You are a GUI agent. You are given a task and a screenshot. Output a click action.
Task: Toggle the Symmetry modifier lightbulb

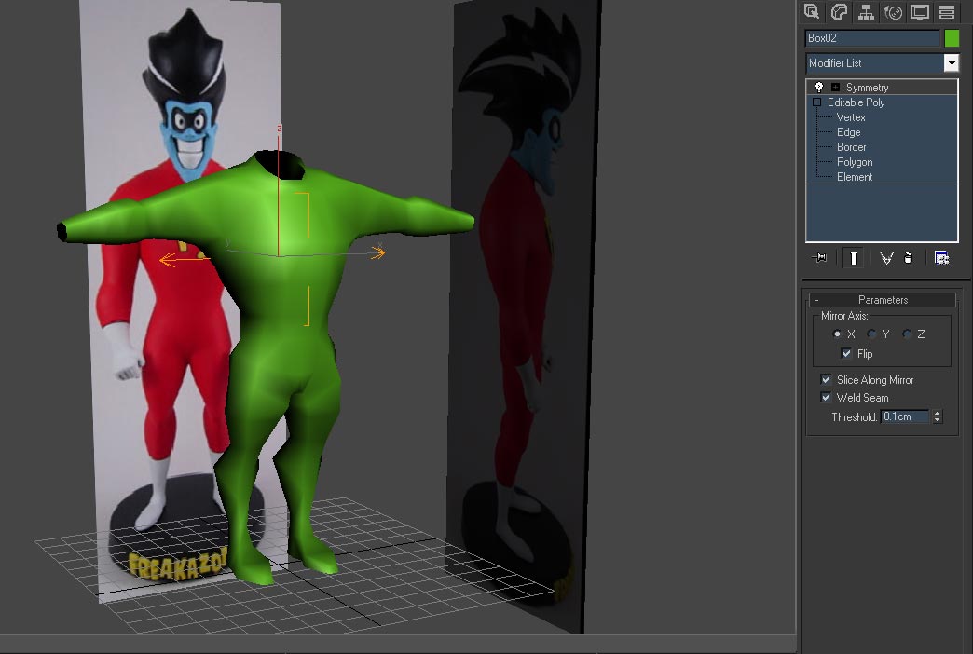pos(819,87)
